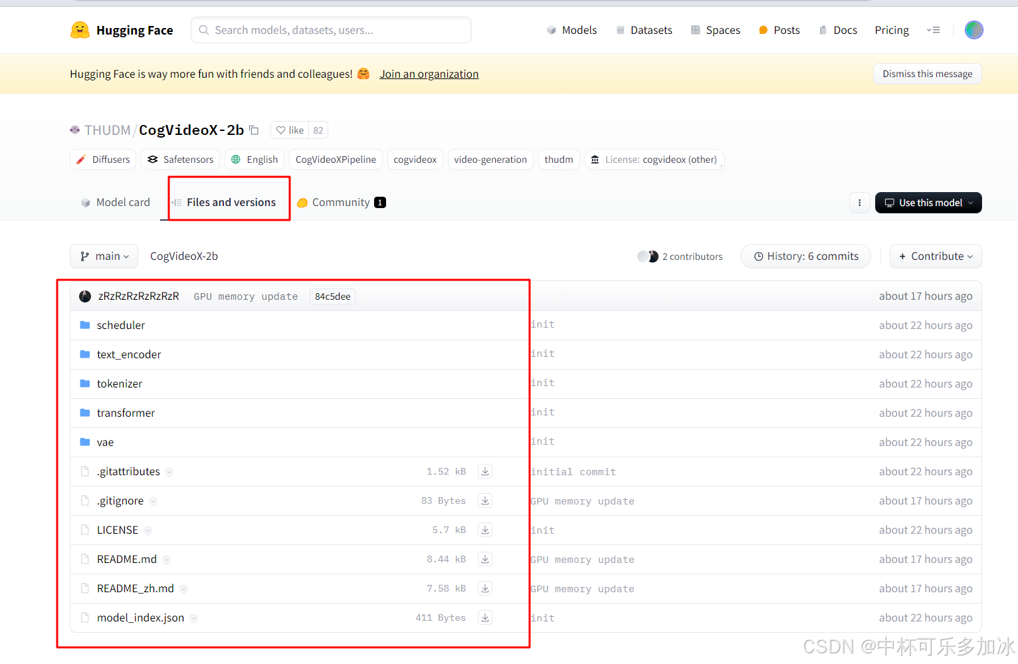
Task: Download the .gitignore file
Action: pyautogui.click(x=485, y=500)
